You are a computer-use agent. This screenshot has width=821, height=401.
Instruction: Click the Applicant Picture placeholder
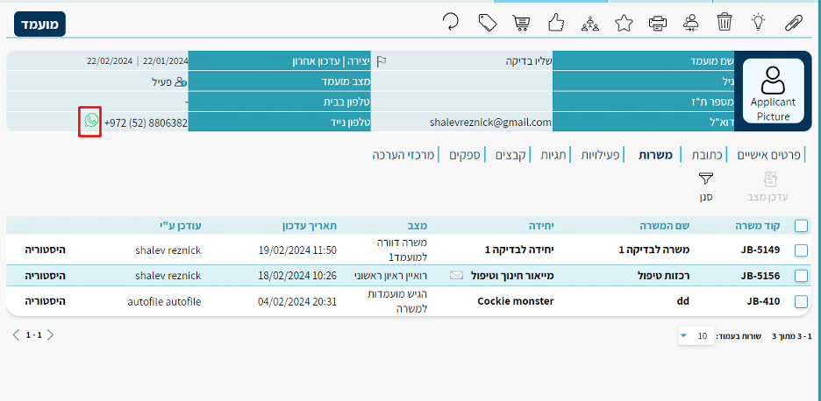(773, 91)
